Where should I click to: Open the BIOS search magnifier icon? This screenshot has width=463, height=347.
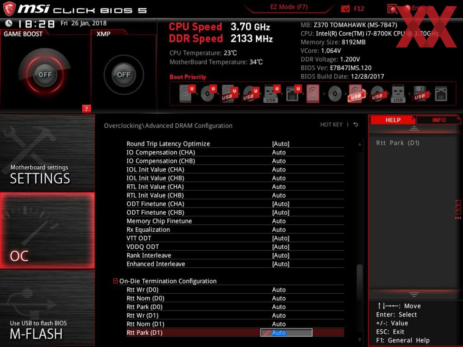coord(392,9)
